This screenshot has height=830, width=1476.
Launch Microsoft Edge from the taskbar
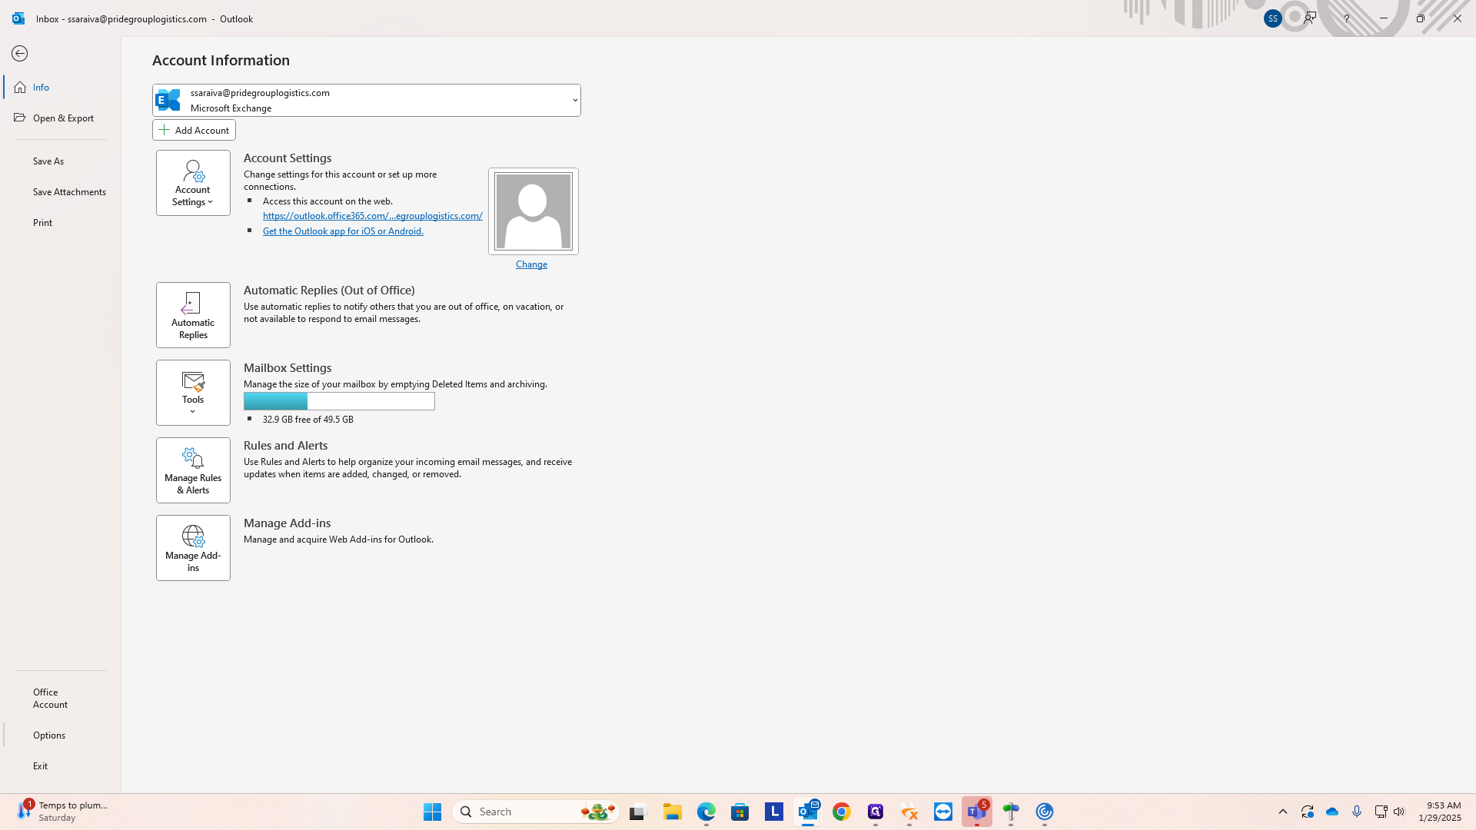(706, 812)
